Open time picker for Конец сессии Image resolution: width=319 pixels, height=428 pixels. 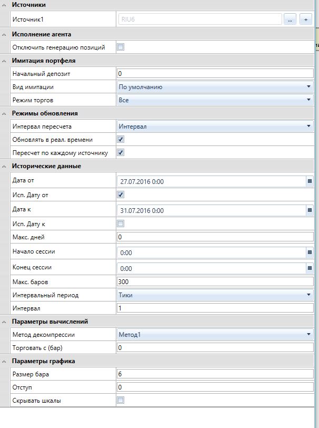310,268
